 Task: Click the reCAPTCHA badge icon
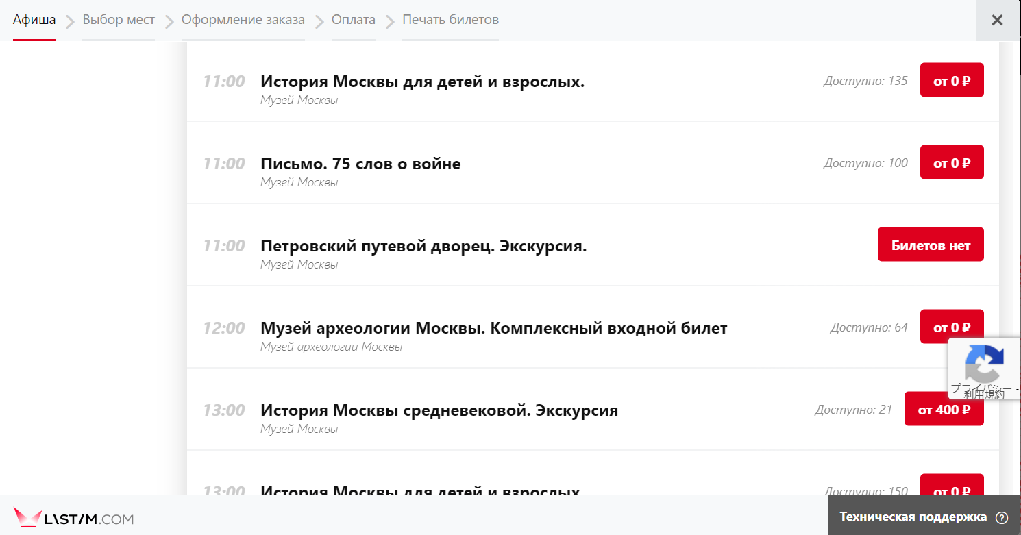coord(985,364)
